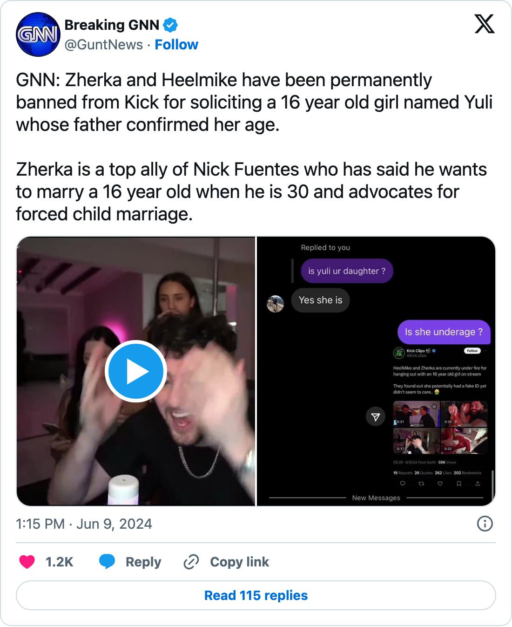This screenshot has height=627, width=512.
Task: Click the blue verified badge
Action: [170, 25]
